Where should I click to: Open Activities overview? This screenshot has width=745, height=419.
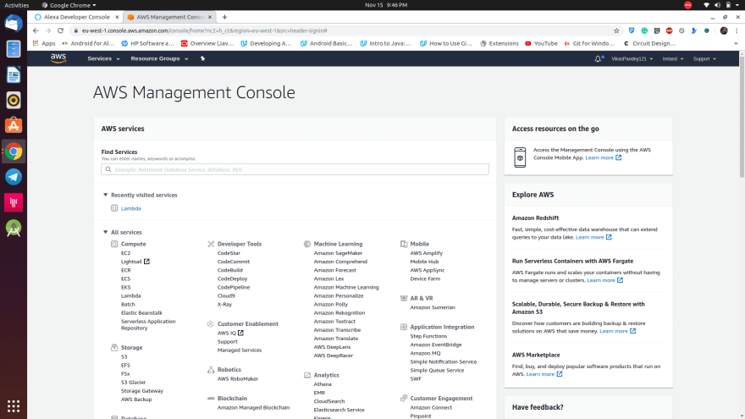[16, 5]
